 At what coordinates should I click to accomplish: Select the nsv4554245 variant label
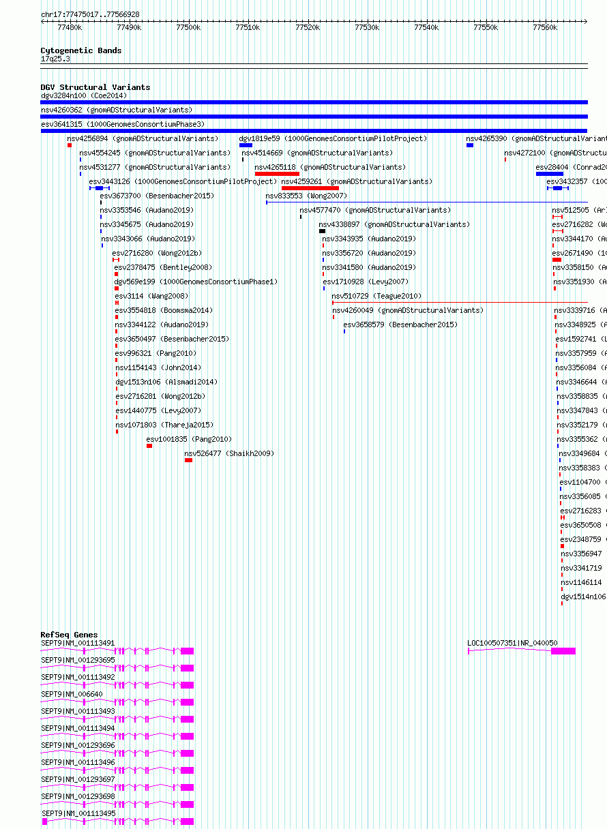click(x=155, y=153)
